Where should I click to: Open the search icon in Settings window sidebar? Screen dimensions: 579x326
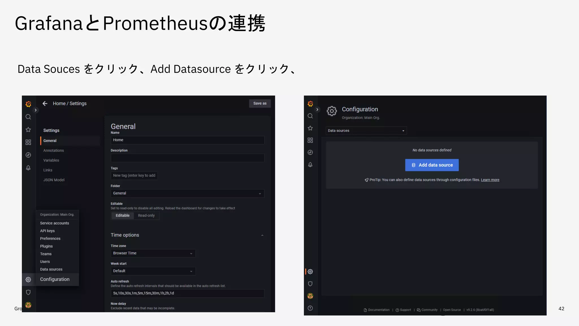click(x=28, y=117)
